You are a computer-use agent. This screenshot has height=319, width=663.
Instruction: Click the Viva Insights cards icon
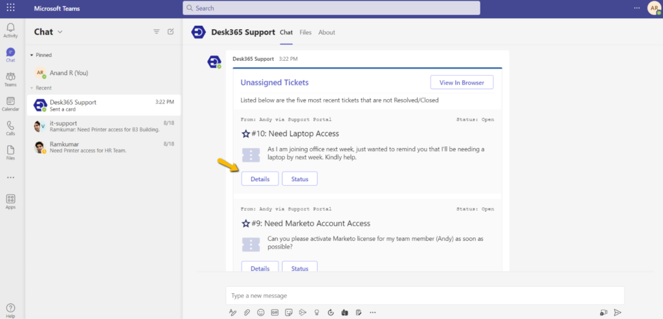coord(344,313)
